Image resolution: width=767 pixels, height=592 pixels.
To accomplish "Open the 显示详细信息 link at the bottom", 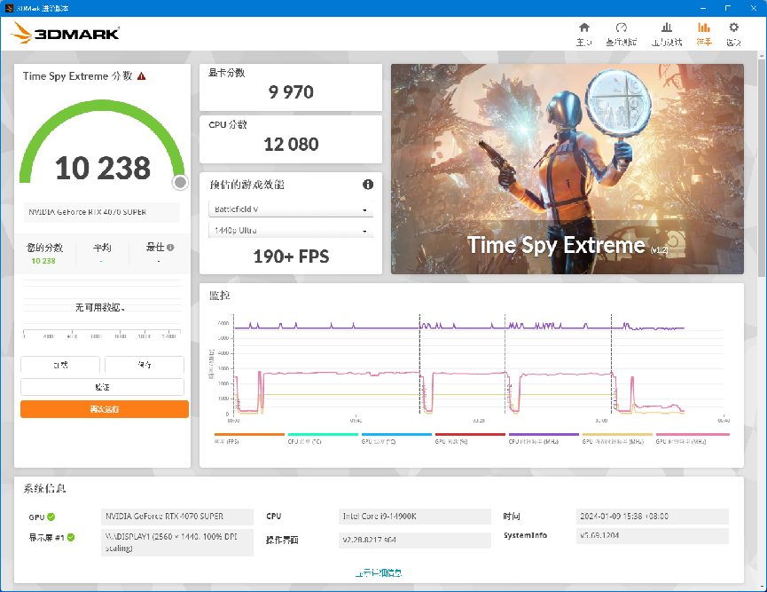I will pyautogui.click(x=380, y=572).
